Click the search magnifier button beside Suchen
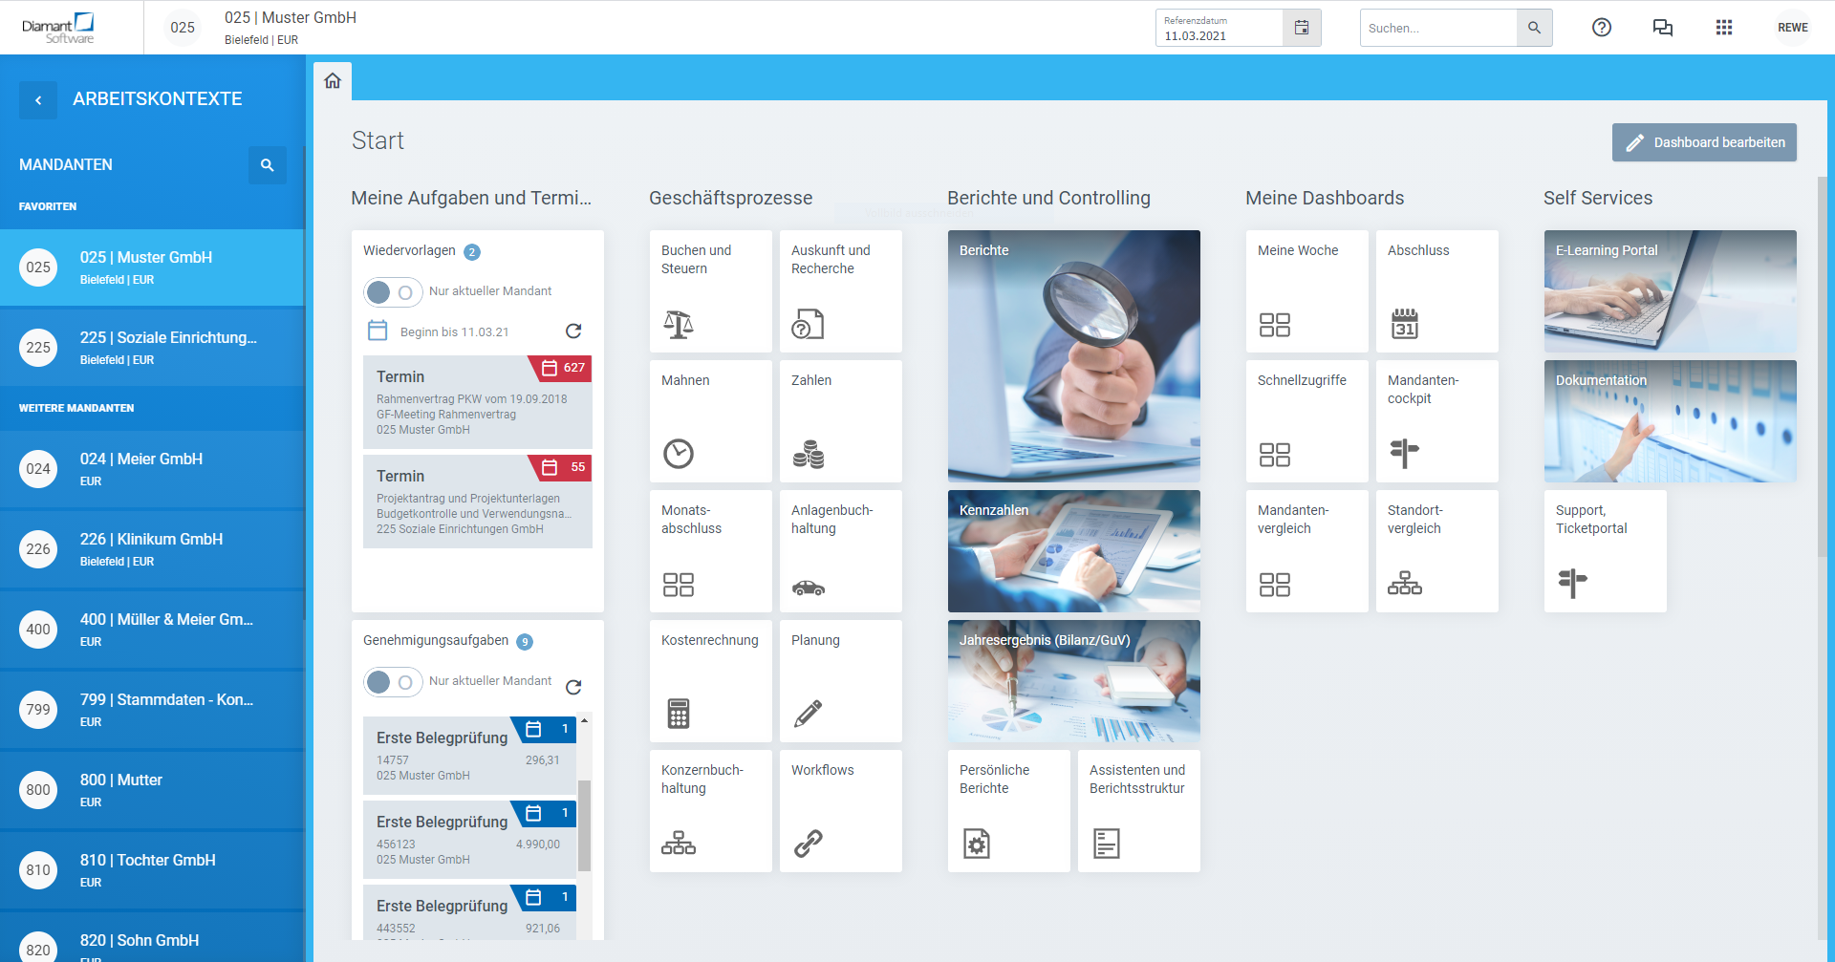Screen dimensions: 1835x962 1534,28
